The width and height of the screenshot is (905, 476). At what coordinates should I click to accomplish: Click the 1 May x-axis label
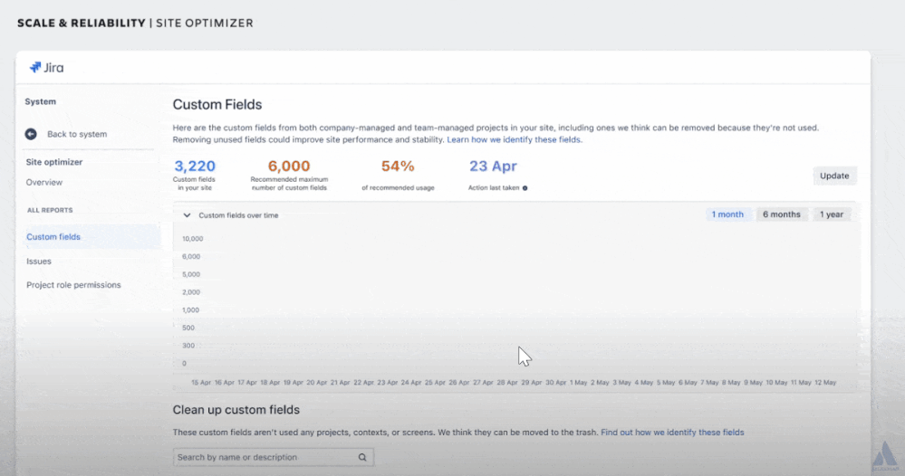click(578, 383)
